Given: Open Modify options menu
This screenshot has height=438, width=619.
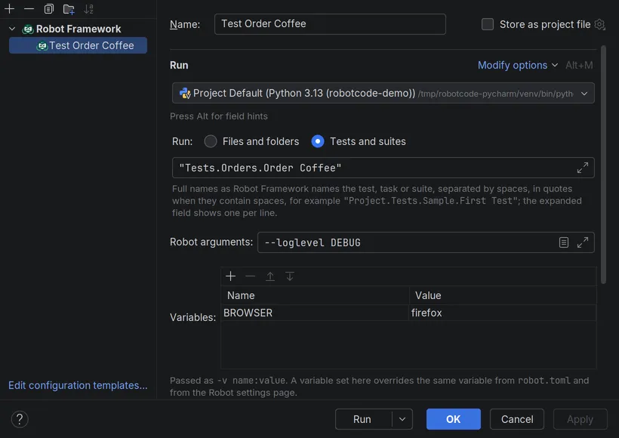Looking at the screenshot, I should [518, 65].
